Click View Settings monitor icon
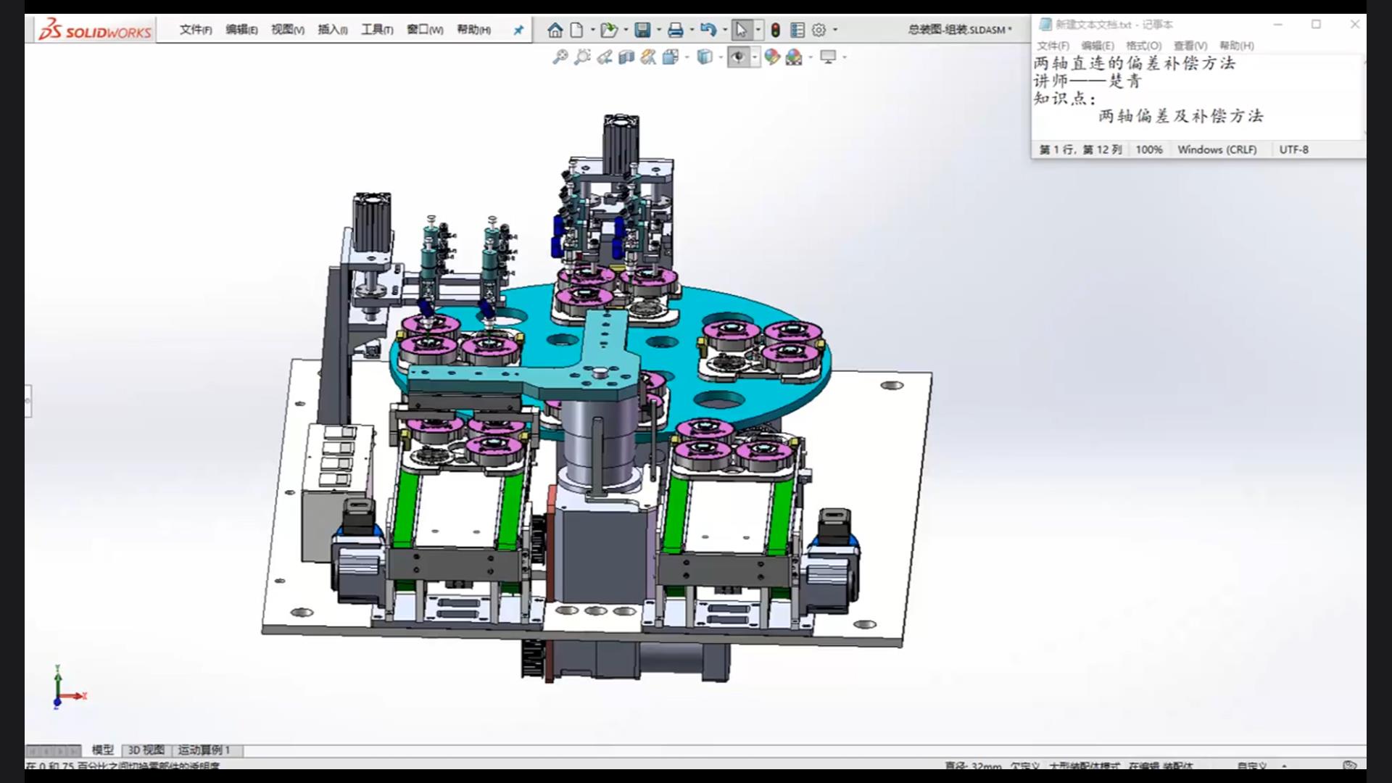The width and height of the screenshot is (1392, 783). pyautogui.click(x=828, y=57)
